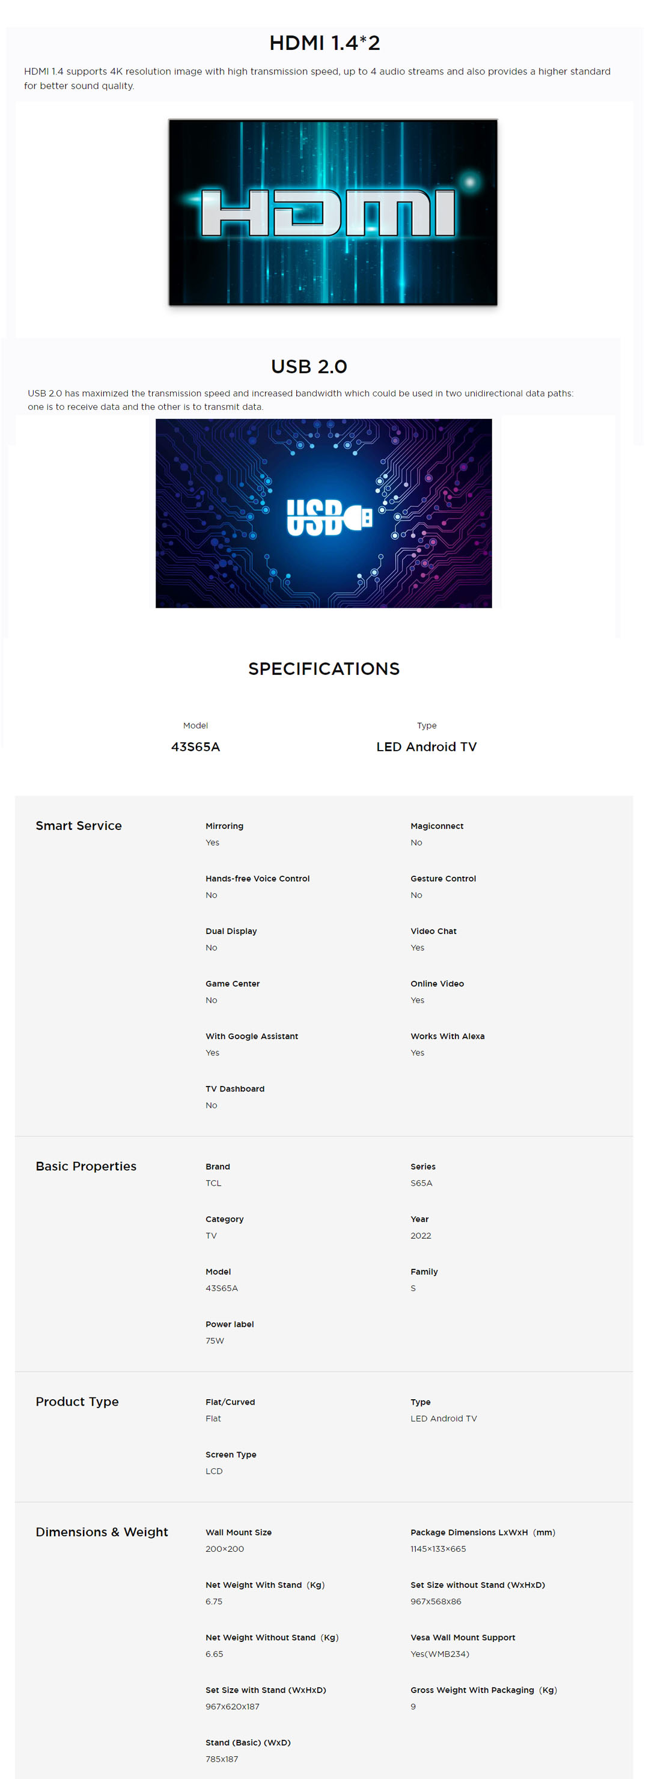
Task: Click the USB circuit board image
Action: pos(323,513)
